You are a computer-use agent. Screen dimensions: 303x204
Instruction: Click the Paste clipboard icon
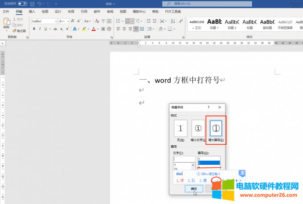[x=6, y=22]
